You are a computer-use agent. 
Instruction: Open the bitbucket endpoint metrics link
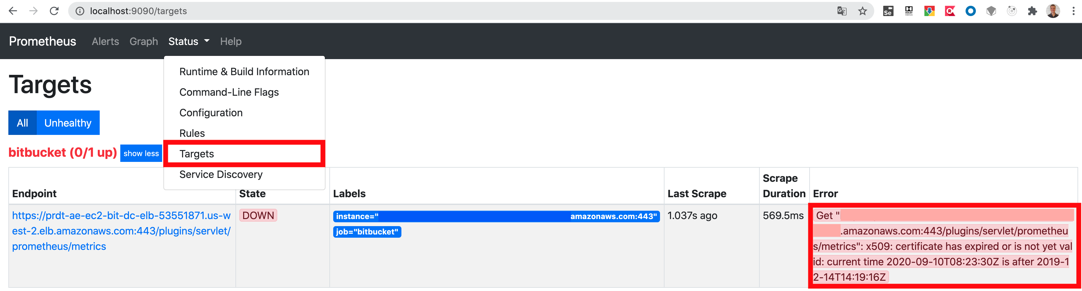point(121,231)
